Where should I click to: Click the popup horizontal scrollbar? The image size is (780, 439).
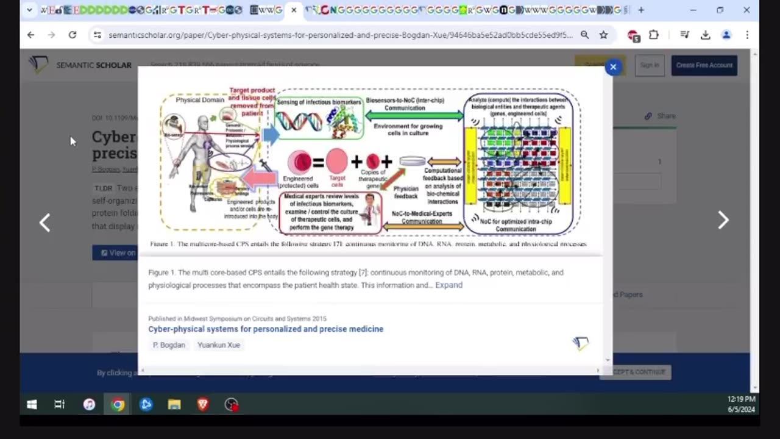[x=369, y=370]
